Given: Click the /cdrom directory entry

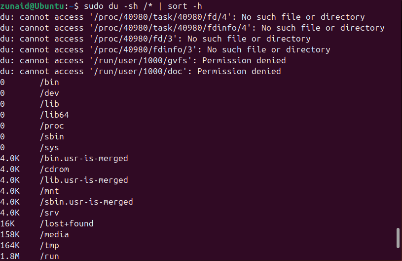Looking at the screenshot, I should click(54, 169).
